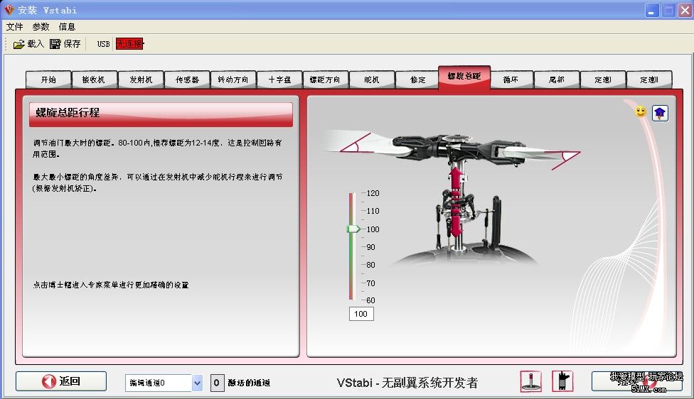The image size is (694, 399).
Task: Switch to the 循环 tab
Action: [511, 80]
